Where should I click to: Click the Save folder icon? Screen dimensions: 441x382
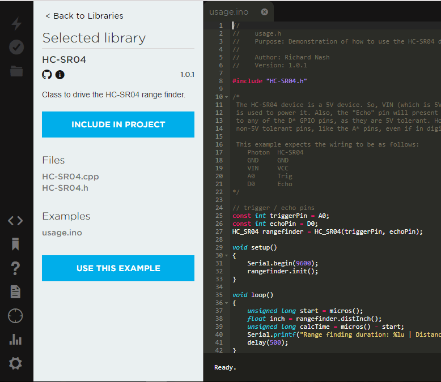click(16, 71)
